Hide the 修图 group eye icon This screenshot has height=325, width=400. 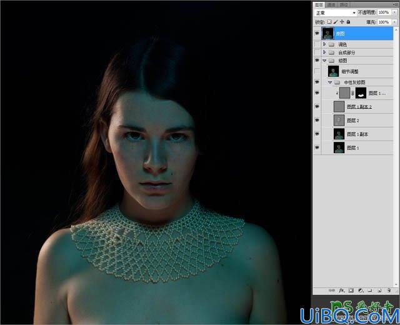pos(317,61)
